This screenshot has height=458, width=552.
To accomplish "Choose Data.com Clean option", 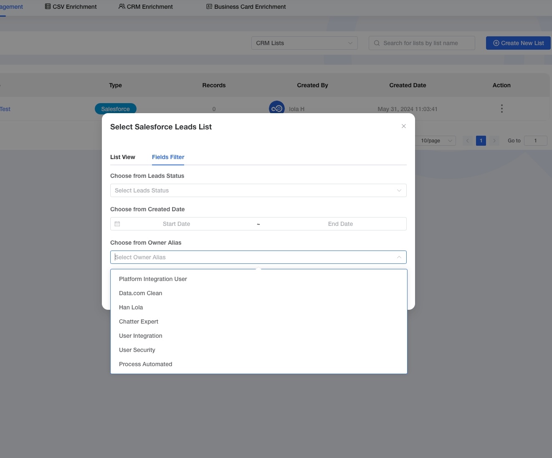I will 258,293.
